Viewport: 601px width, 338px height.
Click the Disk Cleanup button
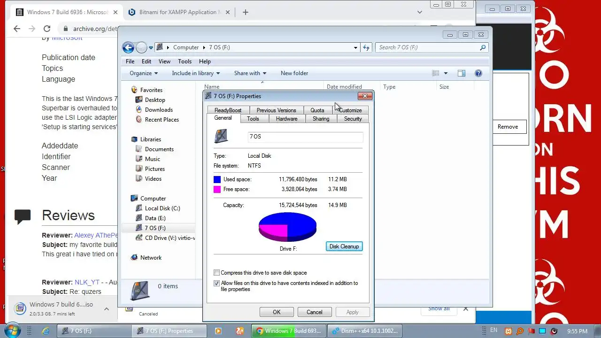pos(344,246)
